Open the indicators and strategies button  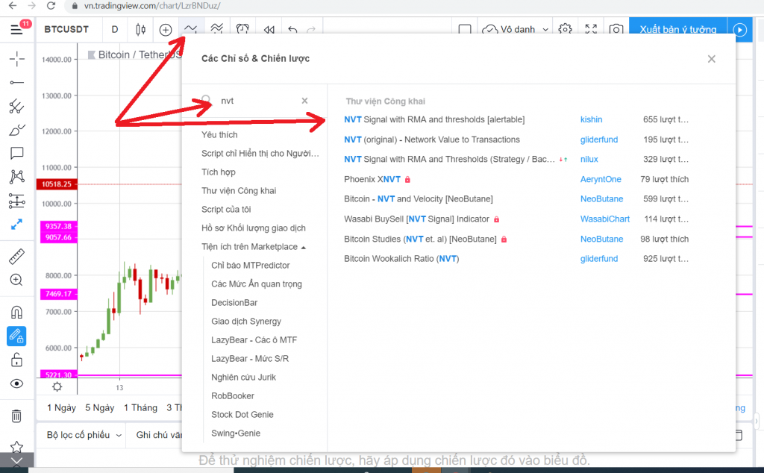tap(190, 29)
